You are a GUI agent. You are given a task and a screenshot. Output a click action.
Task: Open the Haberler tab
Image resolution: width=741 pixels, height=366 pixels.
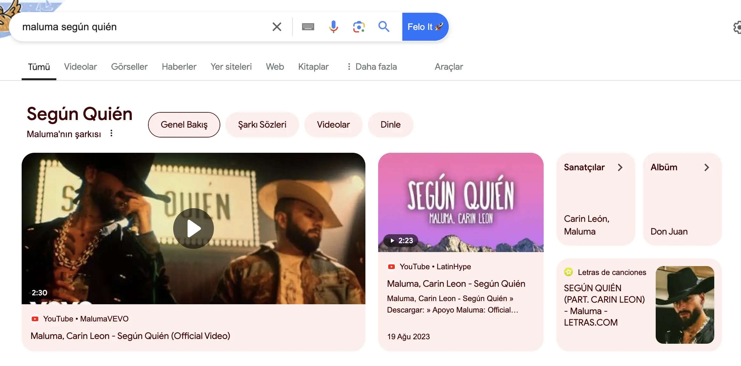point(179,67)
